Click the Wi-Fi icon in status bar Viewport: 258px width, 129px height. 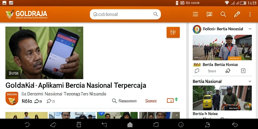point(227,3)
